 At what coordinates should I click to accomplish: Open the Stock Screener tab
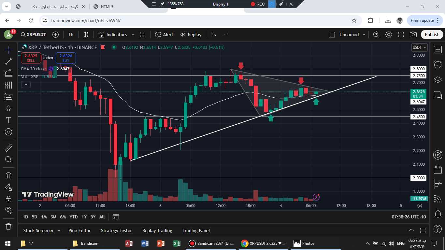pyautogui.click(x=38, y=230)
